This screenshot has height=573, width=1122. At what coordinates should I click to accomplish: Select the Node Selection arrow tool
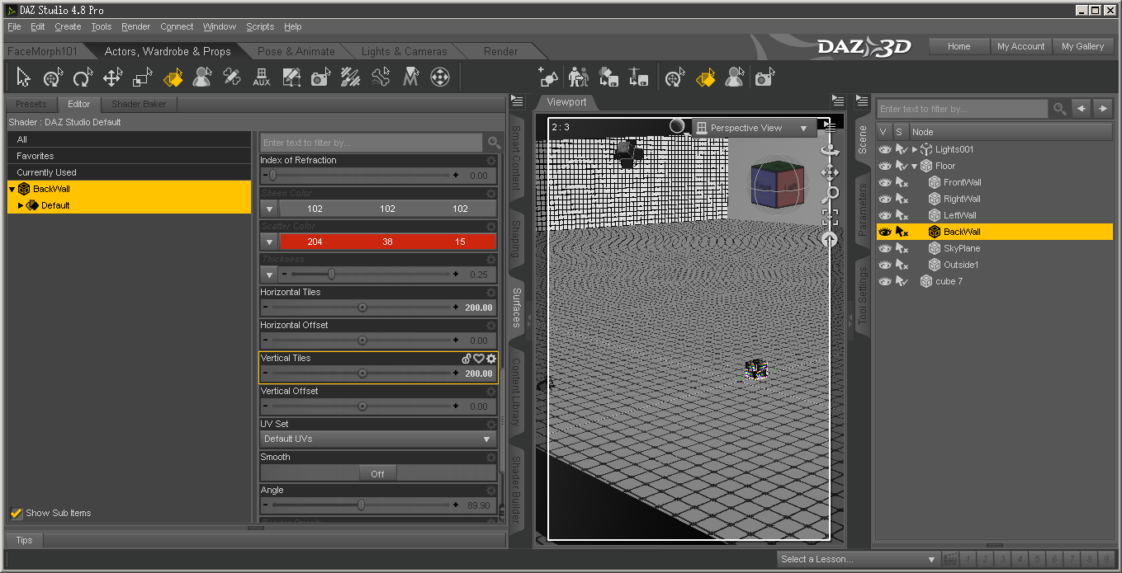(23, 78)
